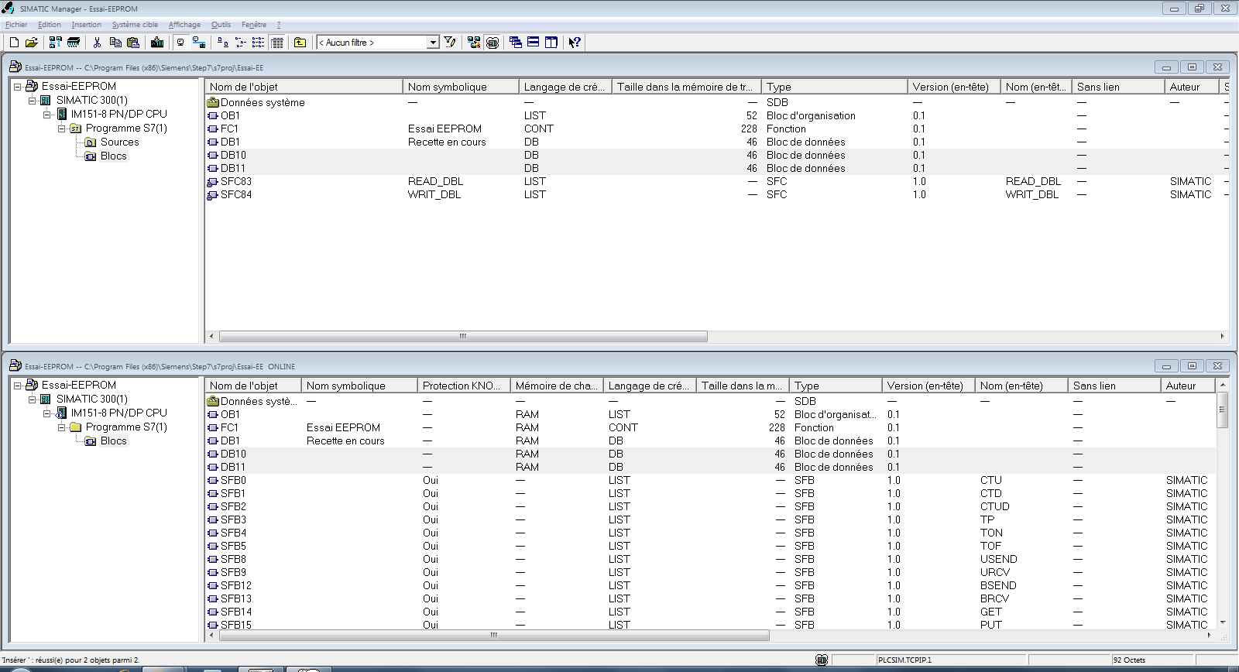Collapse SIMATIC 300(1) in upper tree
Viewport: 1239px width, 672px height.
coord(33,101)
